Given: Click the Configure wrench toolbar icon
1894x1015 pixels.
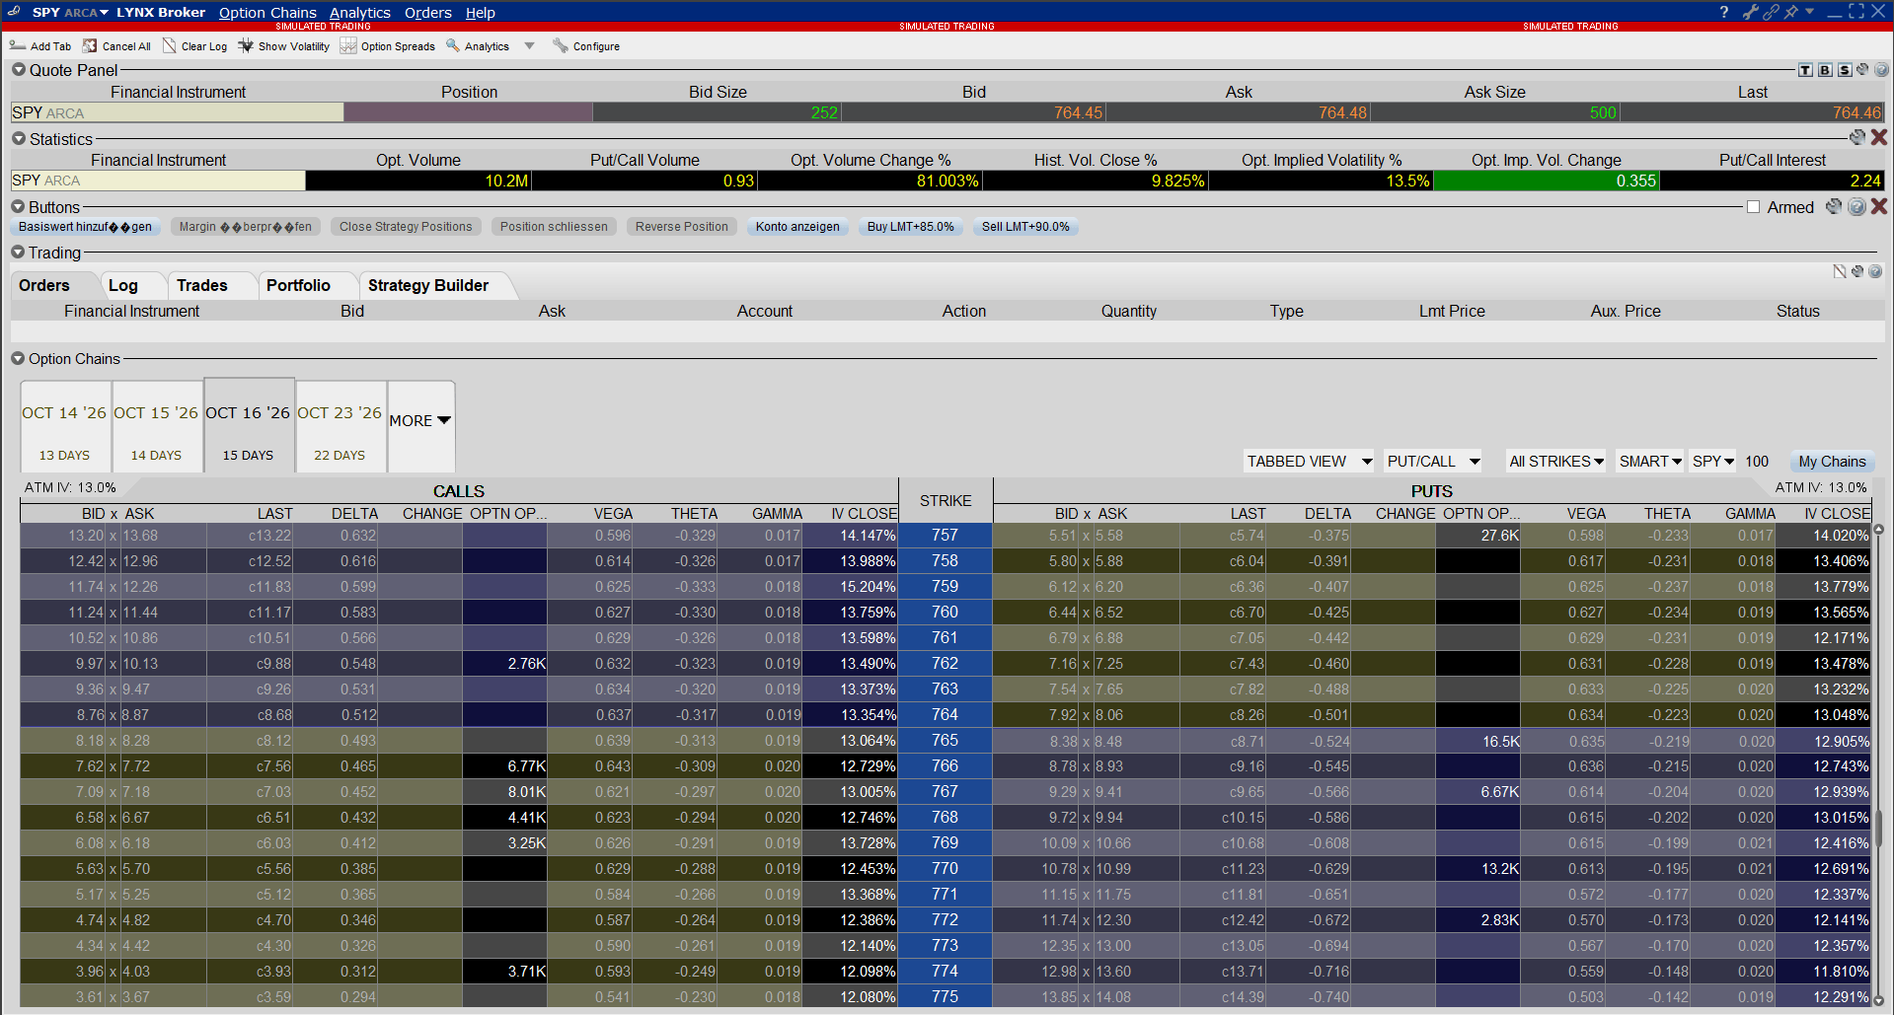Looking at the screenshot, I should [561, 46].
